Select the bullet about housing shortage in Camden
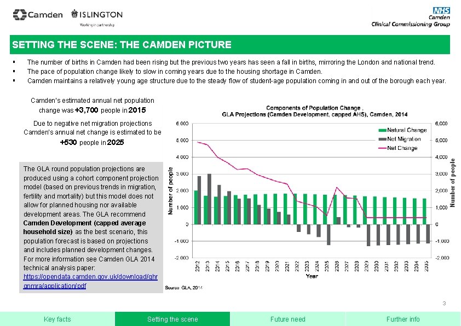461x326 pixels. tap(175, 71)
